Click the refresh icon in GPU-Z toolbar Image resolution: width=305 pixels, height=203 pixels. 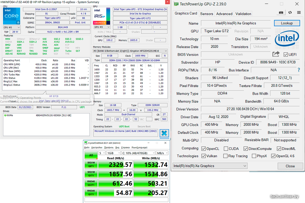coord(290,13)
